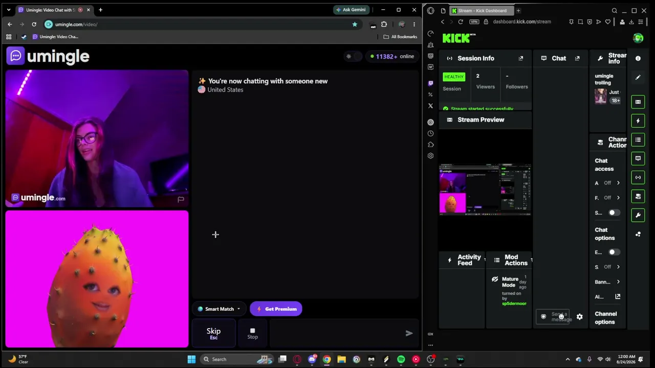This screenshot has width=655, height=368.
Task: Open Spotify from the taskbar
Action: point(401,359)
